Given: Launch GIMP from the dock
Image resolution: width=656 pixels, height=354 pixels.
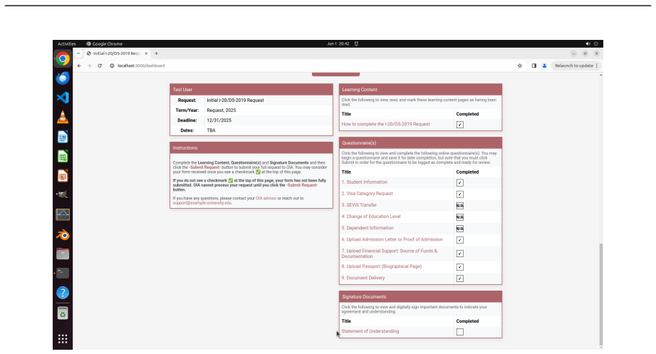Looking at the screenshot, I should 63,195.
